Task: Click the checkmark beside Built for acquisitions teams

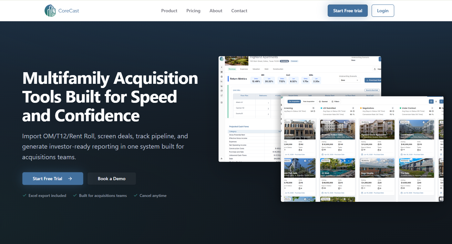Action: coord(75,195)
